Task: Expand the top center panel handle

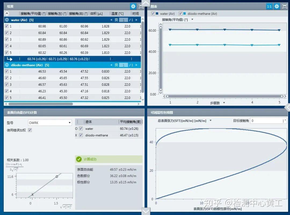Action: (x=146, y=3)
